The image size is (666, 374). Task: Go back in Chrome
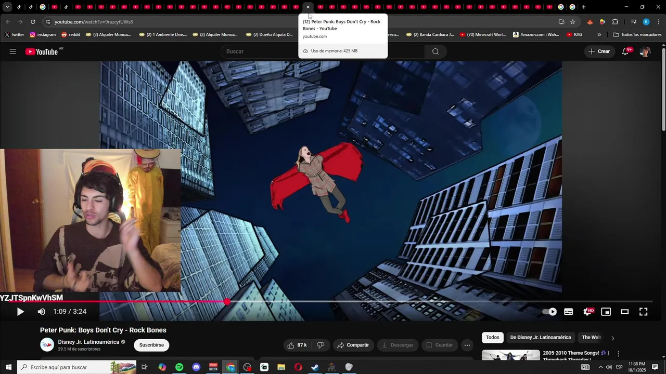click(8, 22)
